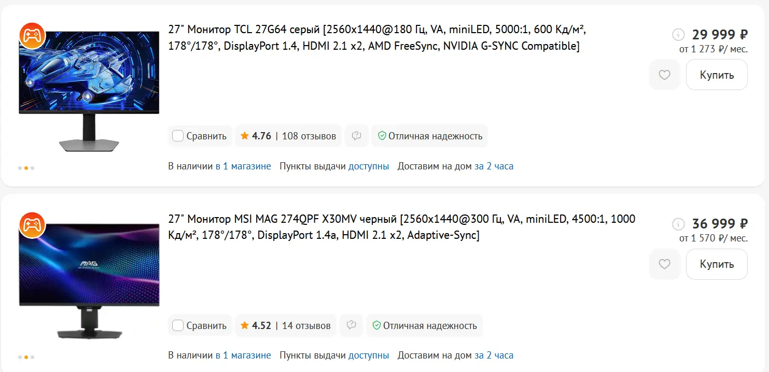Image resolution: width=769 pixels, height=372 pixels.
Task: Click Отличная надежность badge on the MSI monitor
Action: 425,326
